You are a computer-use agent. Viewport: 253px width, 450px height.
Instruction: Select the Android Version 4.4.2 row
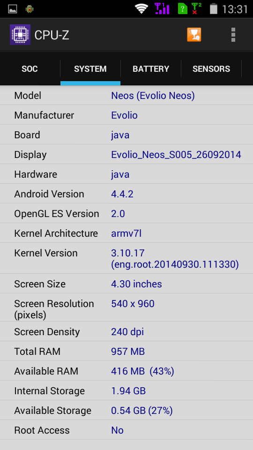pyautogui.click(x=126, y=194)
